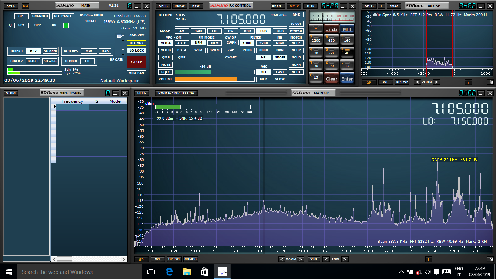Click left arrow of Memory Panel scrollbar
Image resolution: width=496 pixels, height=279 pixels.
point(54,259)
